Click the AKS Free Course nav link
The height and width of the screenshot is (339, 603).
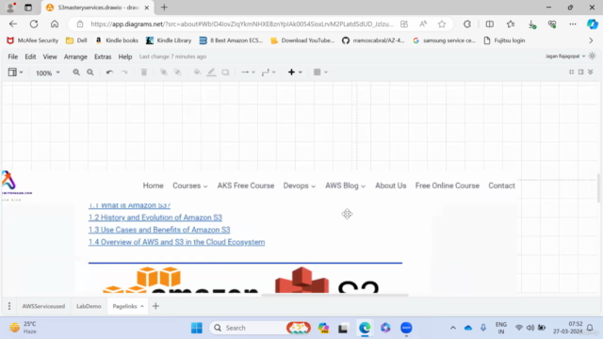click(246, 186)
